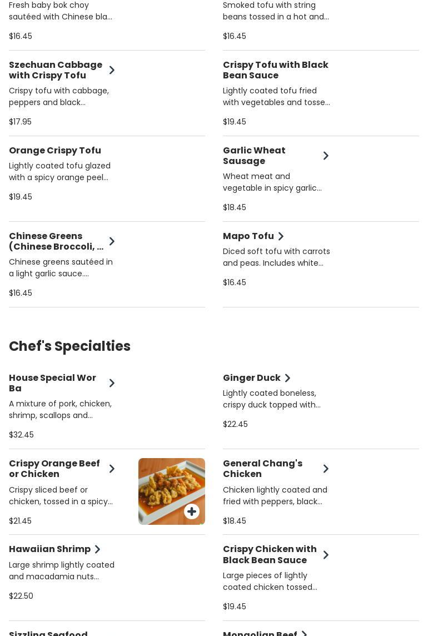Image resolution: width=428 pixels, height=636 pixels.
Task: Click the Chef's Specialties section heading
Action: coord(69,346)
